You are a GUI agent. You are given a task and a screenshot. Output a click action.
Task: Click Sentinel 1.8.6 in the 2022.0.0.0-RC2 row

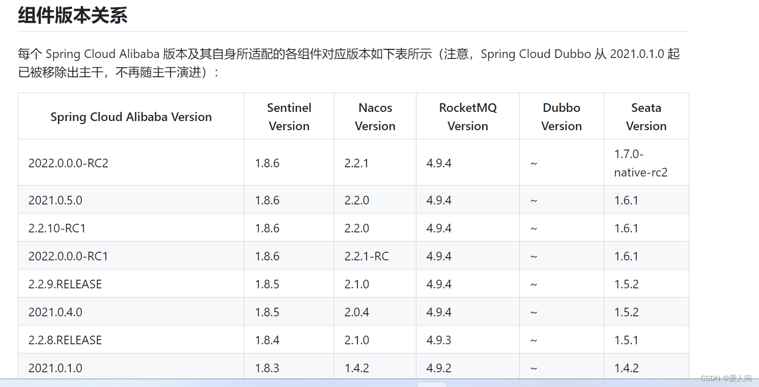coord(289,163)
